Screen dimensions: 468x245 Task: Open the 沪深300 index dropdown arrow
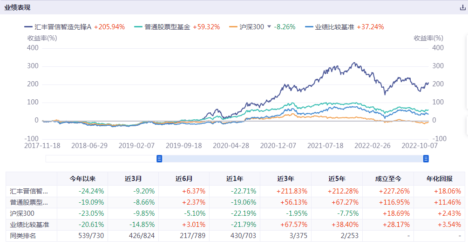[x=269, y=27]
